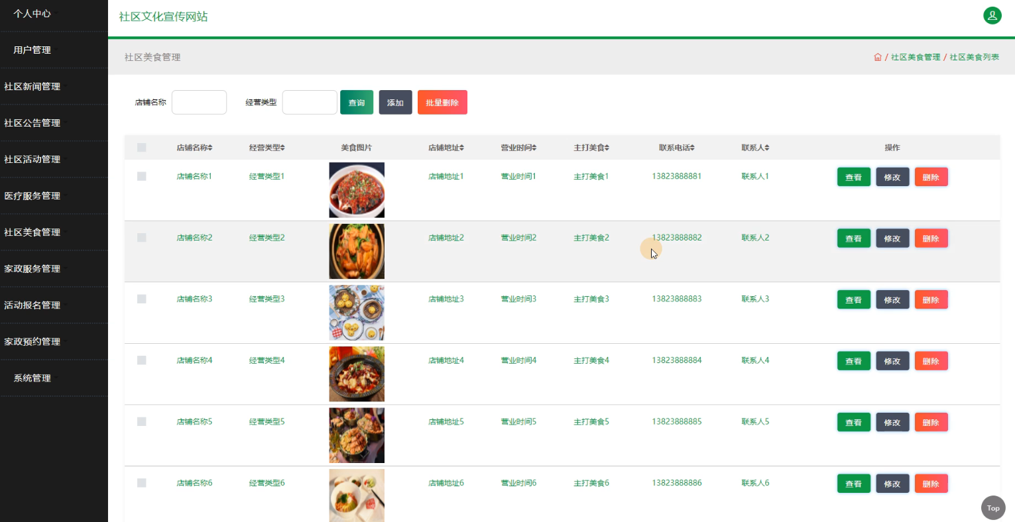
Task: Focus the 店铺名称 search input
Action: 199,103
